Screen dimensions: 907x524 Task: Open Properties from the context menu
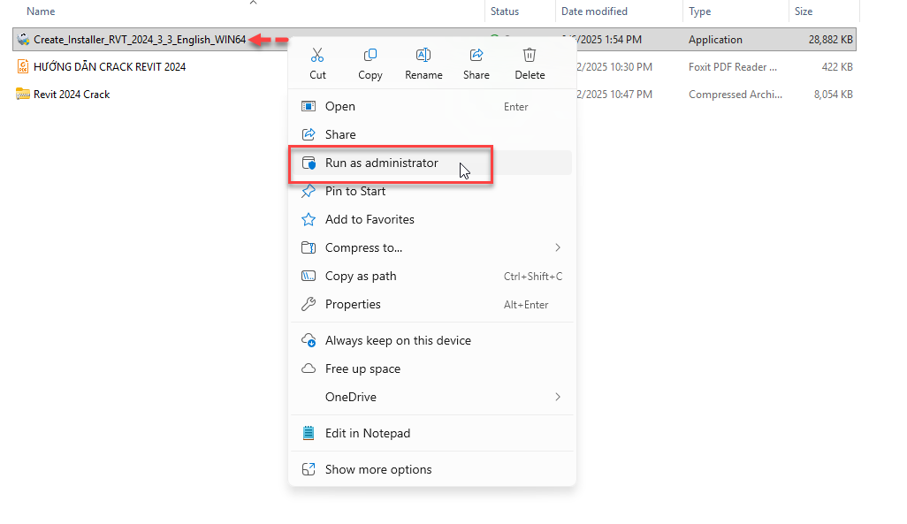(x=353, y=305)
